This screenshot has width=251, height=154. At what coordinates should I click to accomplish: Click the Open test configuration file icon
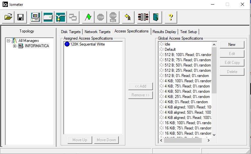[x=9, y=17]
